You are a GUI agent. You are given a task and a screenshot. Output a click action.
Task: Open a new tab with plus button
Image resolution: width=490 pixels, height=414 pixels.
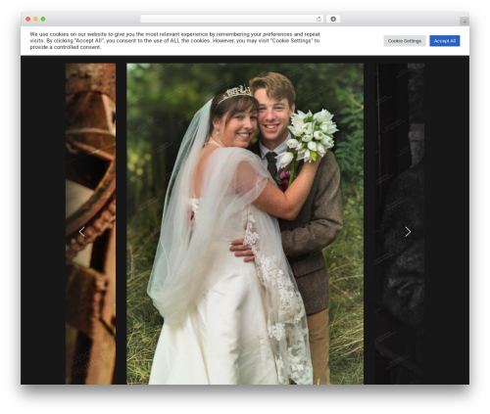[465, 22]
